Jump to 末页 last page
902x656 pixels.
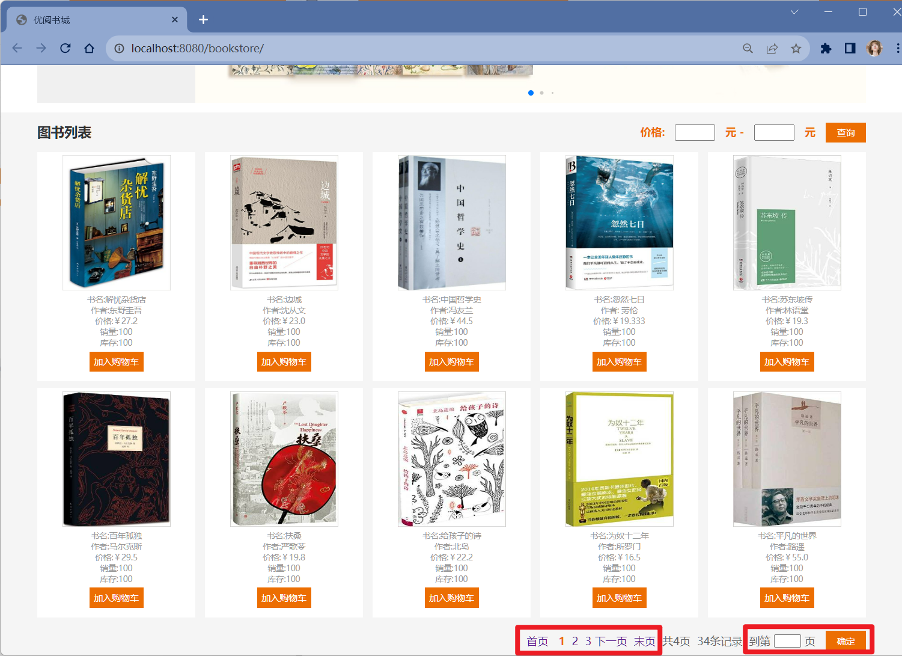[645, 642]
